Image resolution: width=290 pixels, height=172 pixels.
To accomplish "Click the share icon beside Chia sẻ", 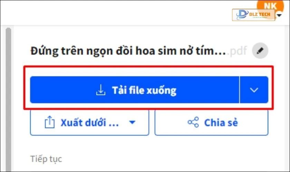I will point(193,122).
